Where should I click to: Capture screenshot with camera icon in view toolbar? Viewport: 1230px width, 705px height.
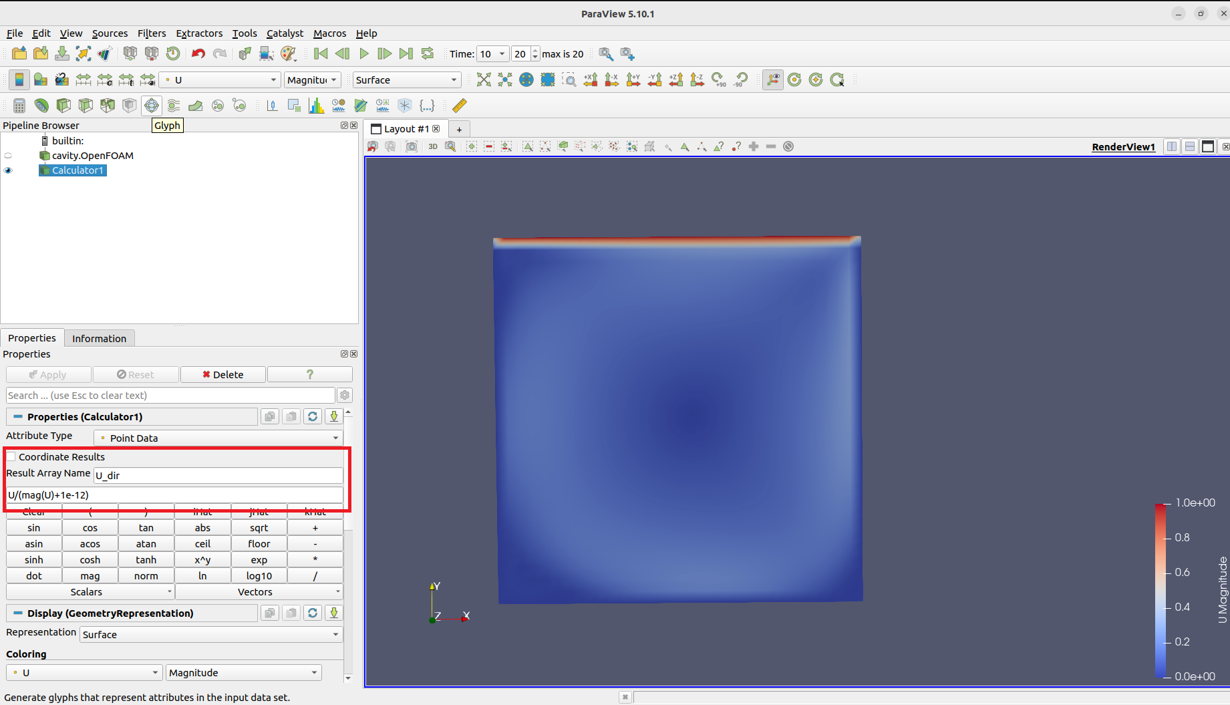[x=412, y=147]
